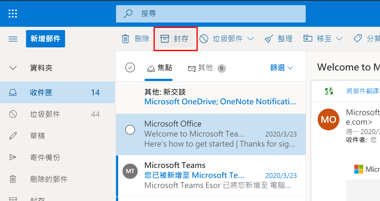Click the 將郵件翻譯 translate link
380x201 pixels.
coord(363,91)
